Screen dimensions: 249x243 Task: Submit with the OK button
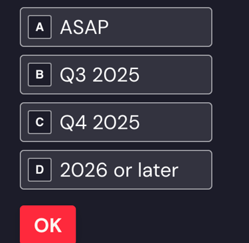point(48,224)
